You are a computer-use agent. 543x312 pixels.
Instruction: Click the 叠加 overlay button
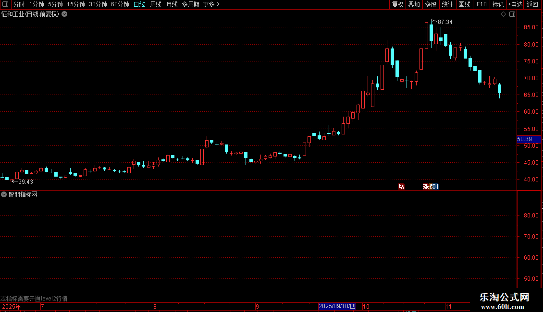coord(414,4)
